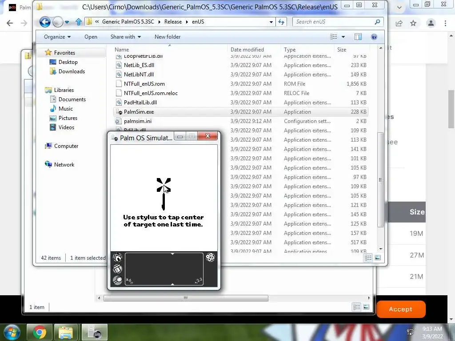This screenshot has height=341, width=455.
Task: Open Chrome from the taskbar
Action: 40,332
